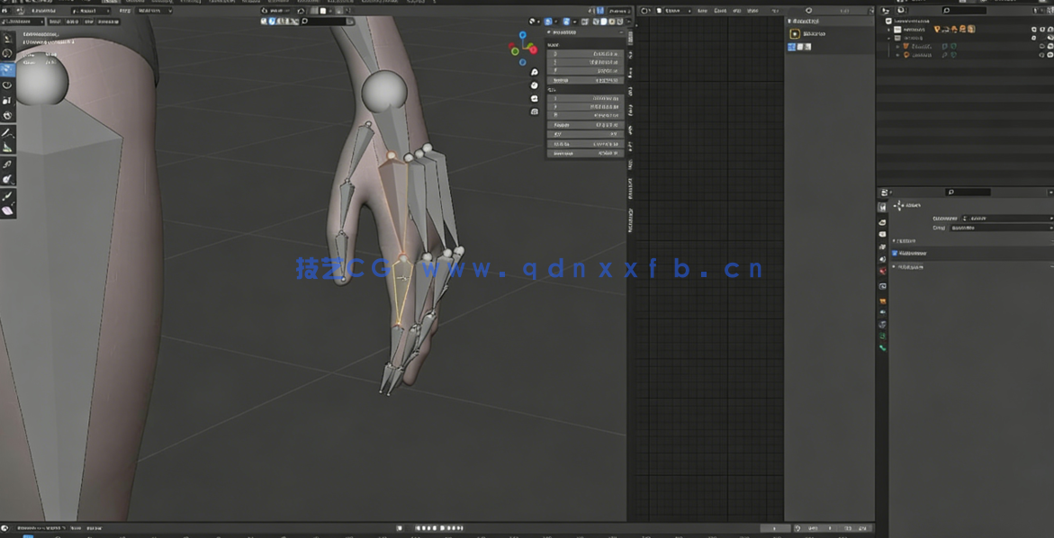Choose the Measure ruler tool
The height and width of the screenshot is (538, 1054).
(x=7, y=148)
